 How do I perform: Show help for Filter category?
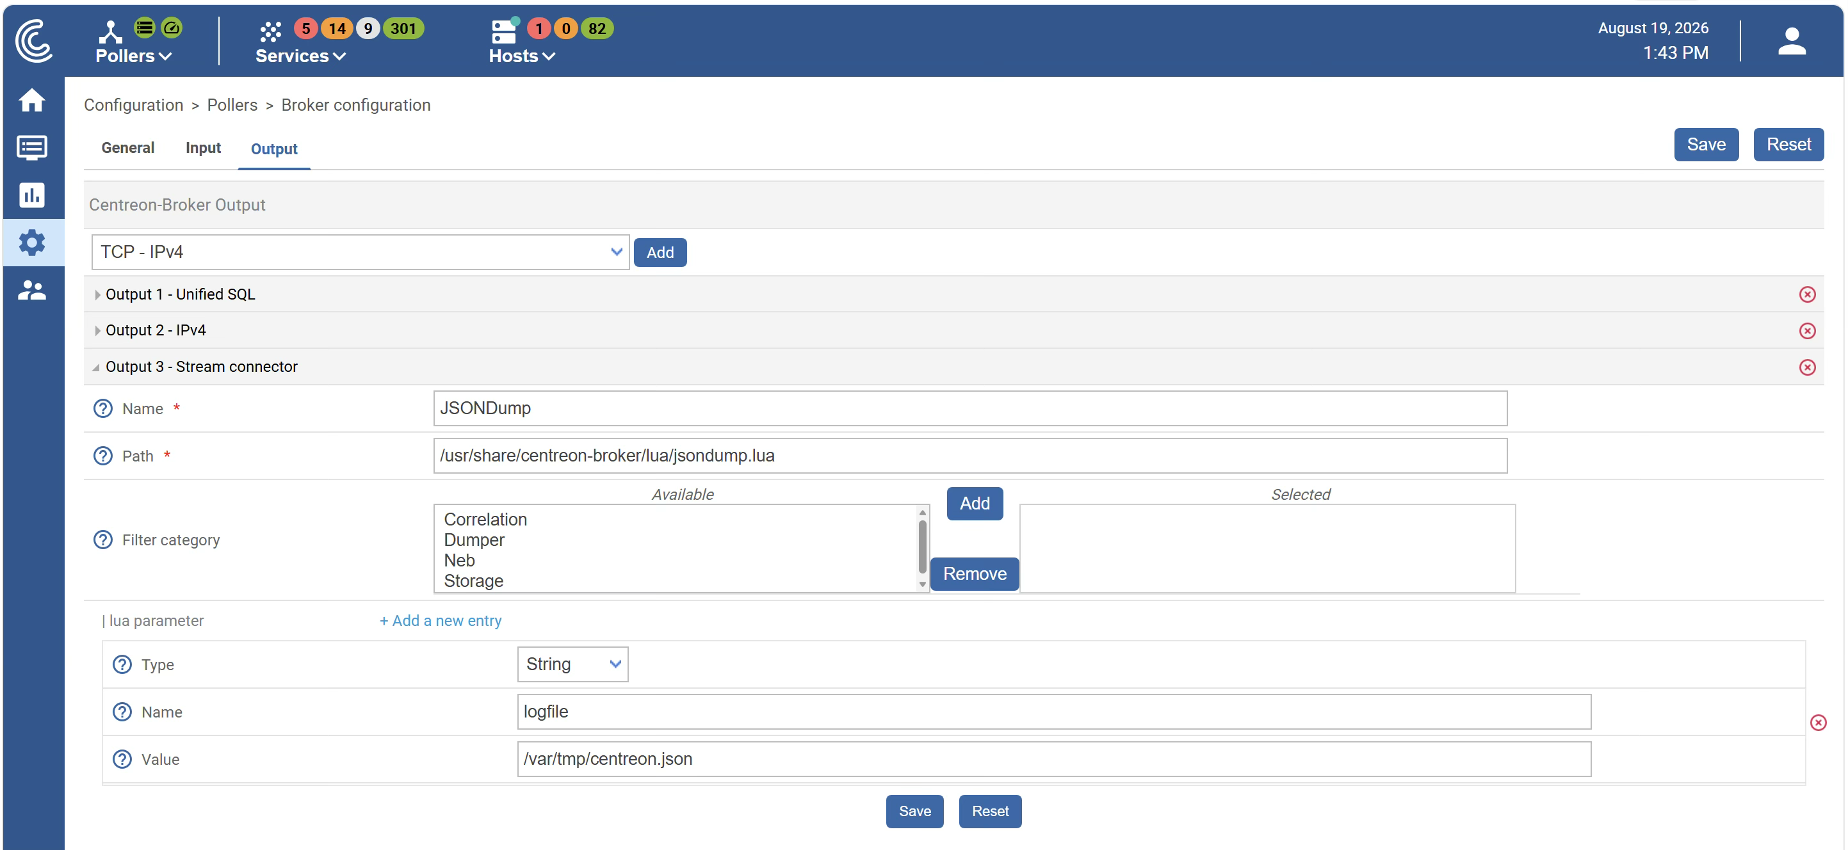click(103, 540)
